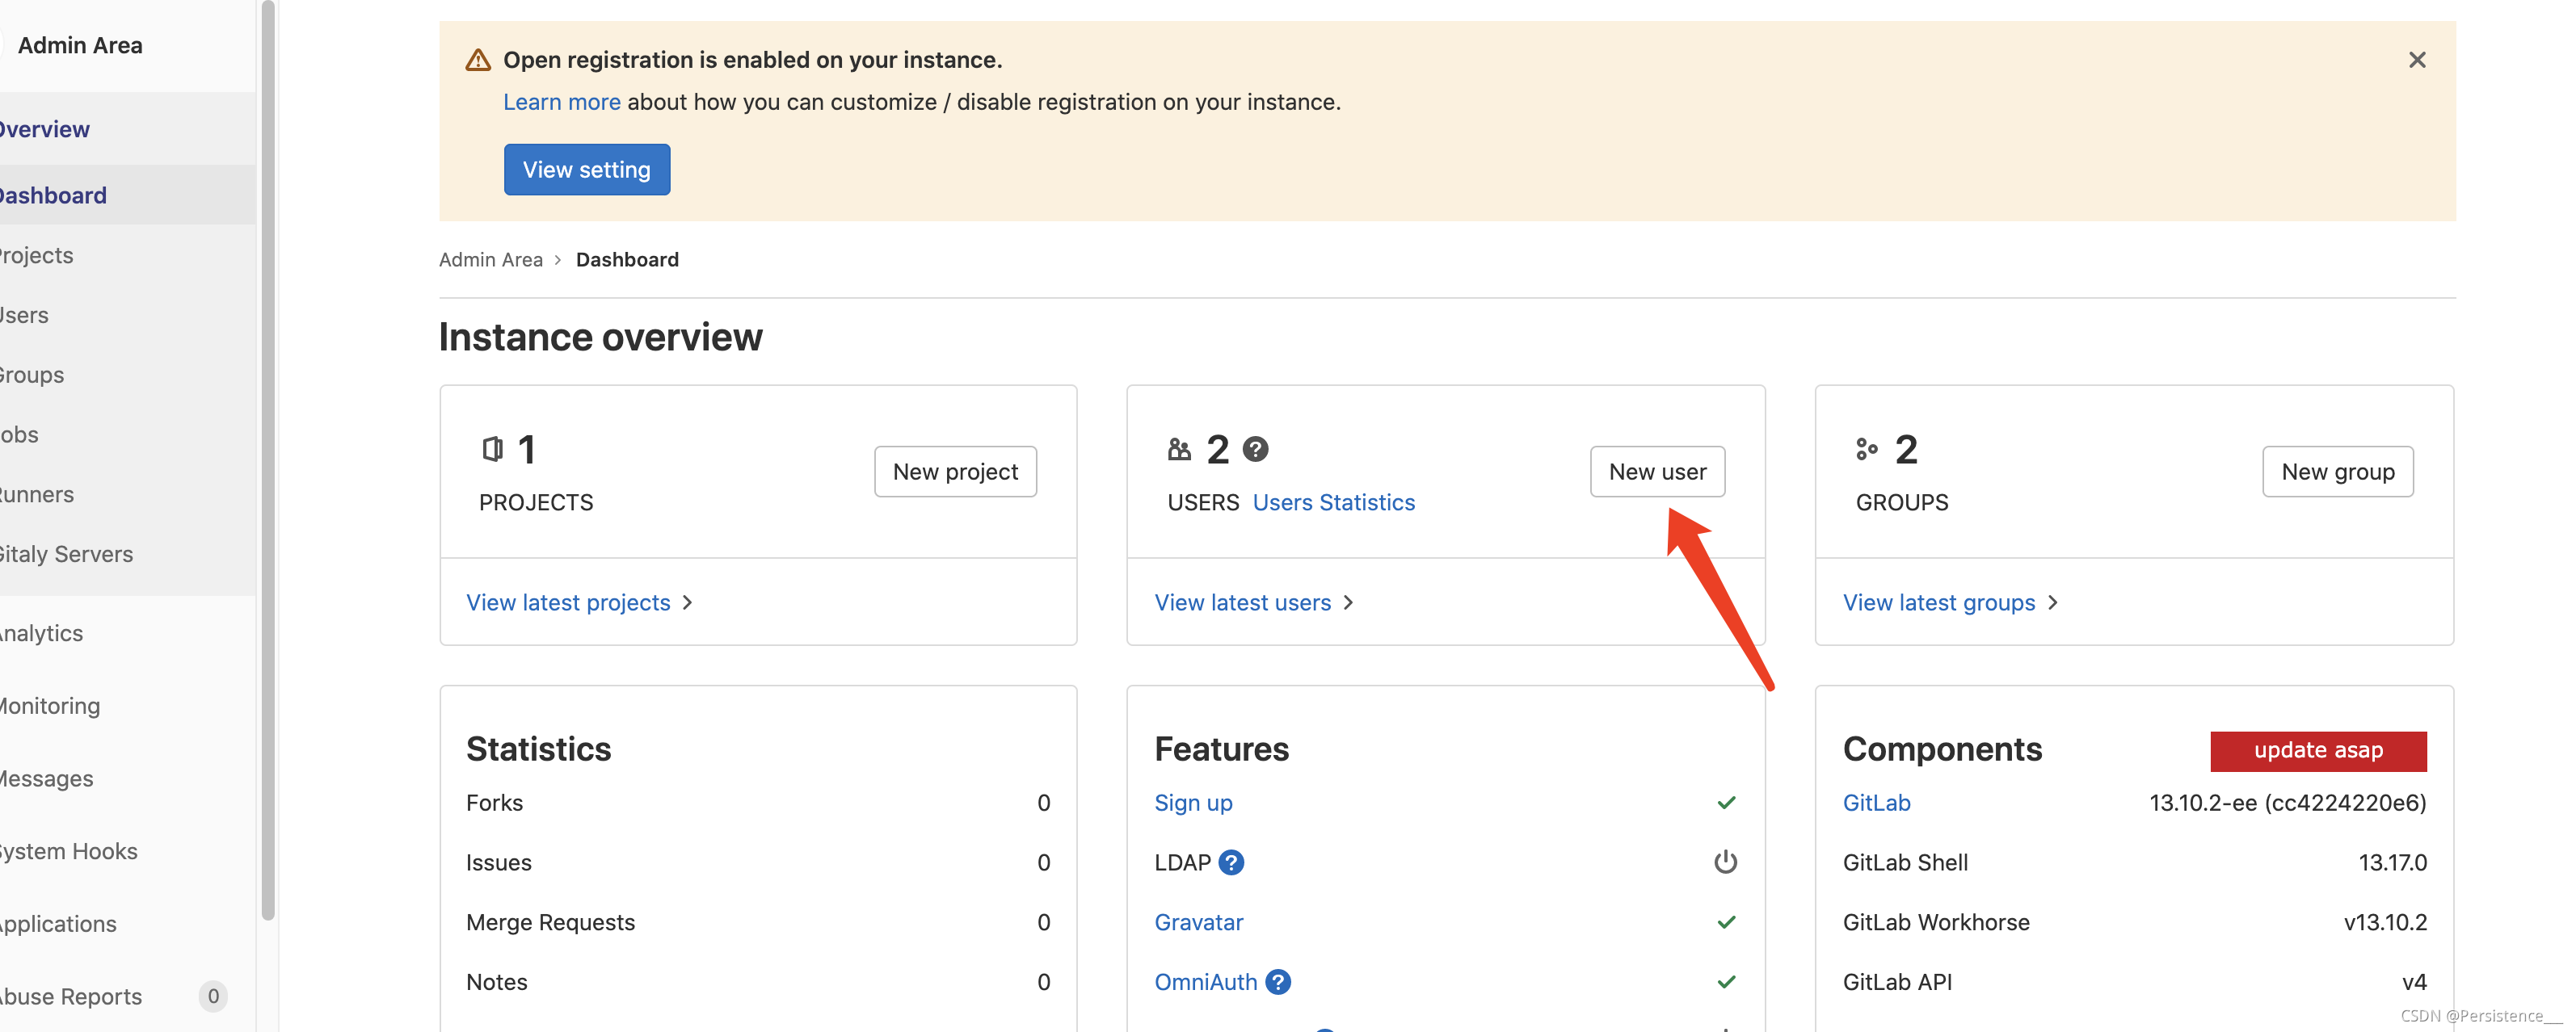Open the Sign up feature link
This screenshot has height=1032, width=2576.
(x=1193, y=803)
